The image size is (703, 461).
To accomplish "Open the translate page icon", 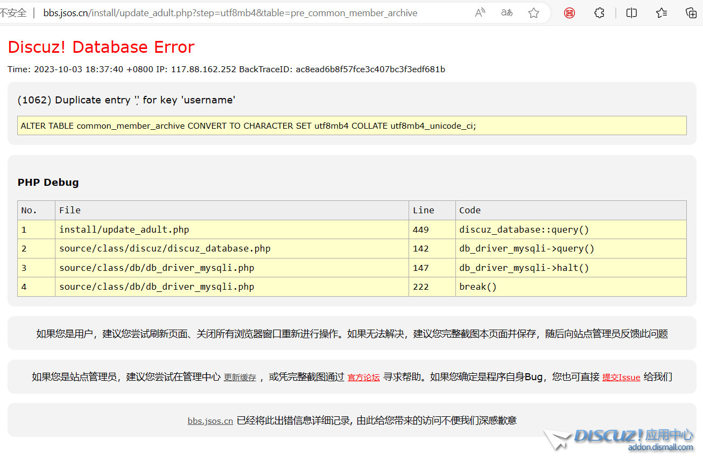I will (x=507, y=13).
